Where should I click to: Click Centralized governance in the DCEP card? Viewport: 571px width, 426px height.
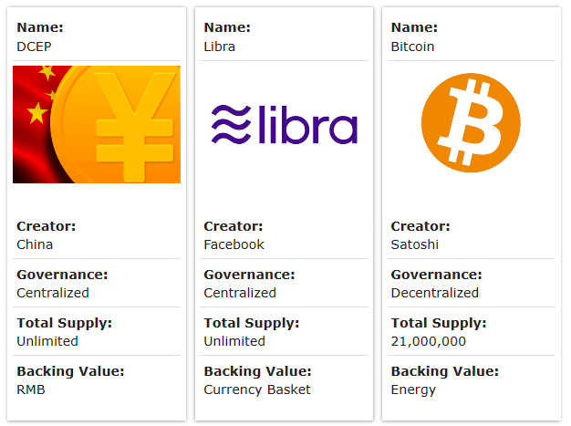tap(53, 293)
